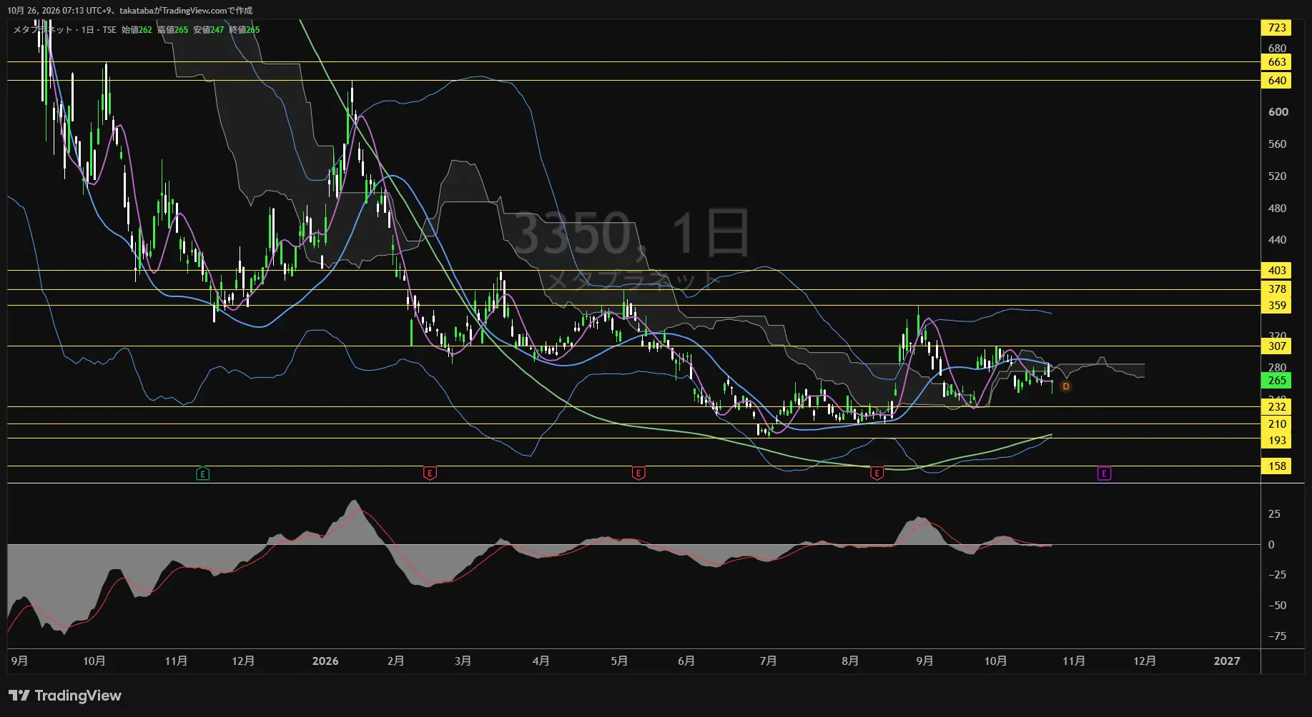Select 2027 on the time axis
This screenshot has height=717, width=1312.
tap(1227, 661)
